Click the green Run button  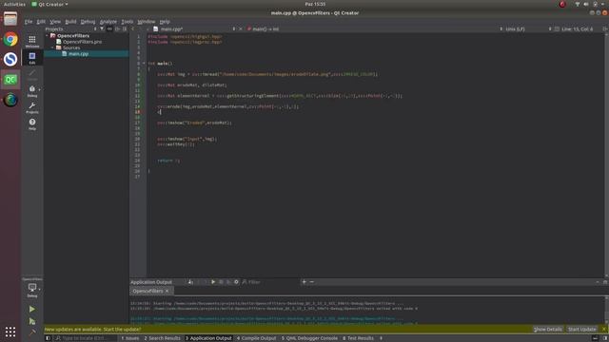click(32, 309)
